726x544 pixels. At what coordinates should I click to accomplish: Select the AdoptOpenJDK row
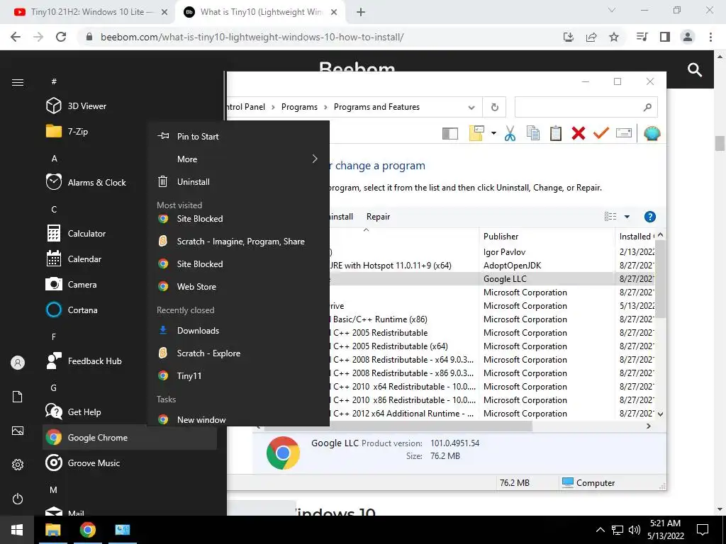click(512, 266)
